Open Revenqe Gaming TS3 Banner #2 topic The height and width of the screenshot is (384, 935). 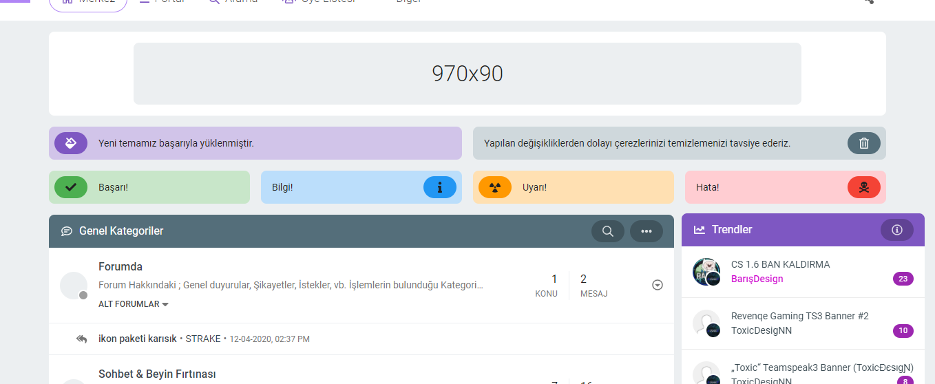click(x=799, y=316)
